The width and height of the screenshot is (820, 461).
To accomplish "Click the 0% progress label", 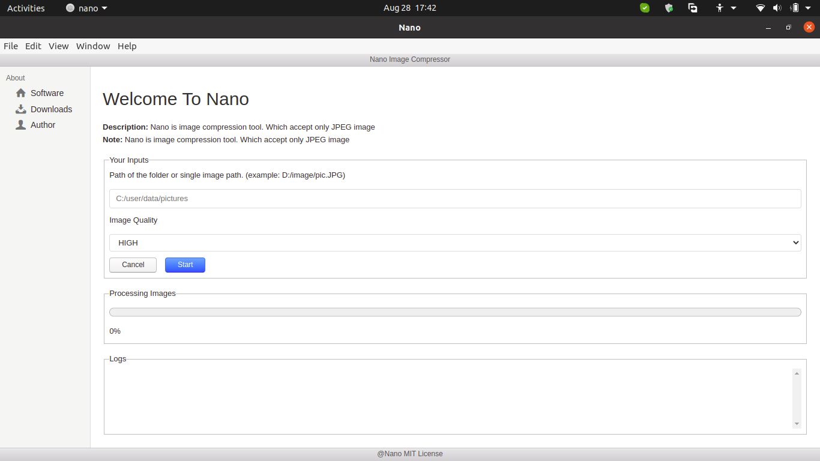I will (115, 331).
